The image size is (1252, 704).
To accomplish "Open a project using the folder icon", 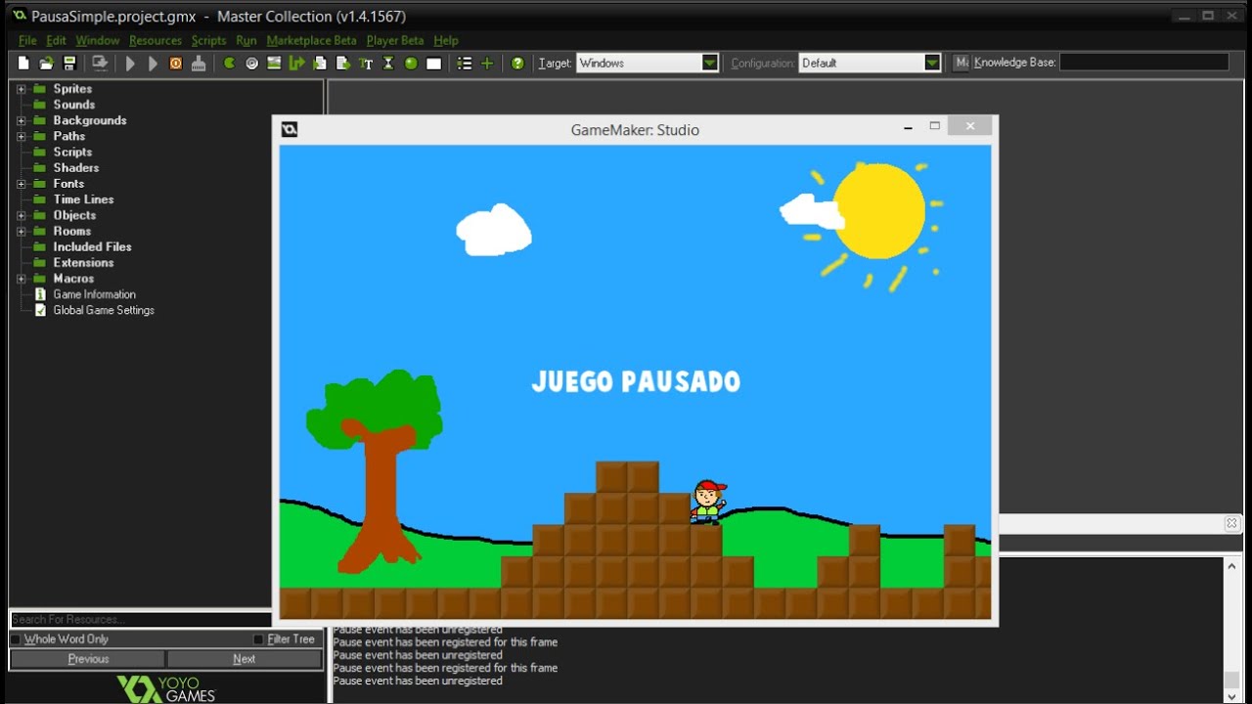I will (x=46, y=64).
